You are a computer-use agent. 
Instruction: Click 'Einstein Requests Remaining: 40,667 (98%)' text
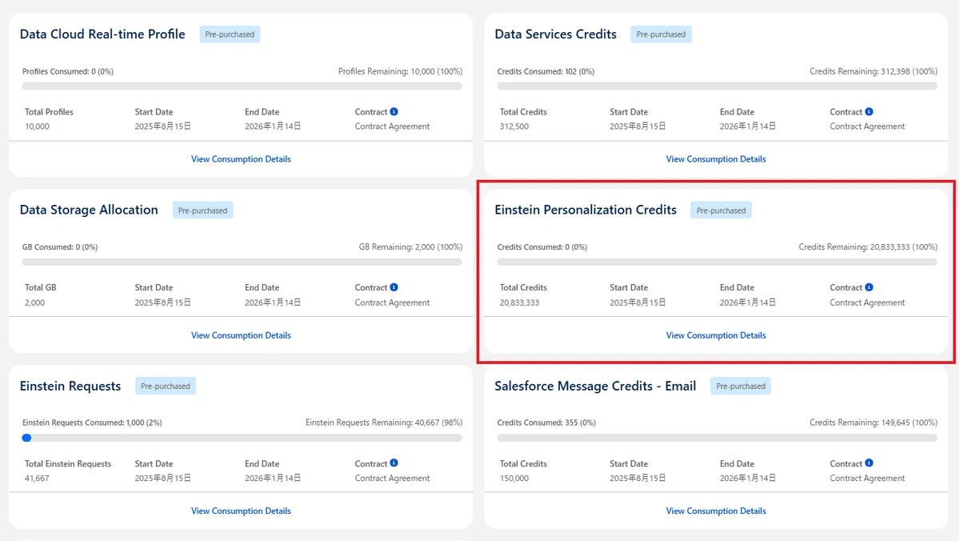[384, 423]
